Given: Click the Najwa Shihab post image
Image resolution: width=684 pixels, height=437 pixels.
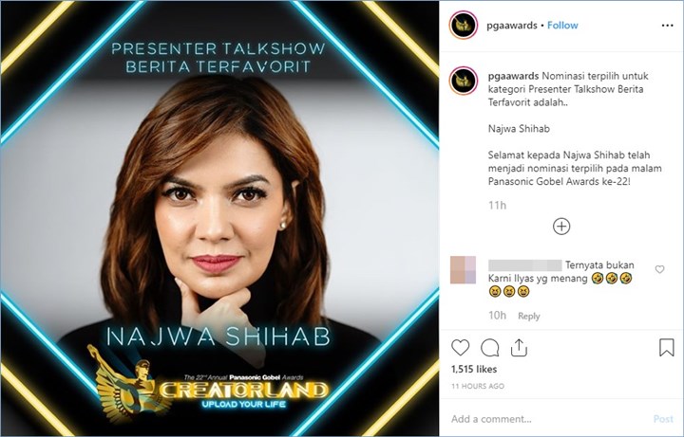Looking at the screenshot, I should pyautogui.click(x=219, y=218).
